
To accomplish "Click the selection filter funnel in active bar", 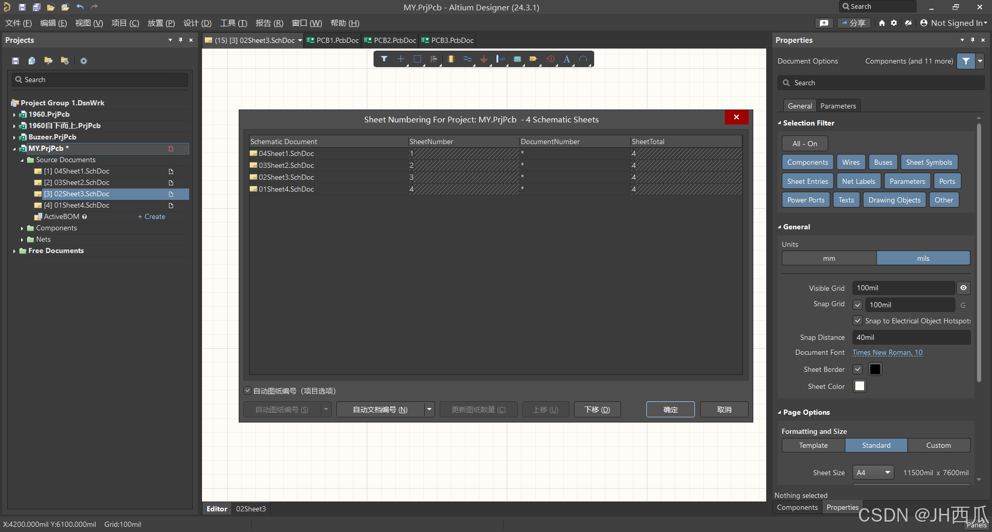I will 384,59.
